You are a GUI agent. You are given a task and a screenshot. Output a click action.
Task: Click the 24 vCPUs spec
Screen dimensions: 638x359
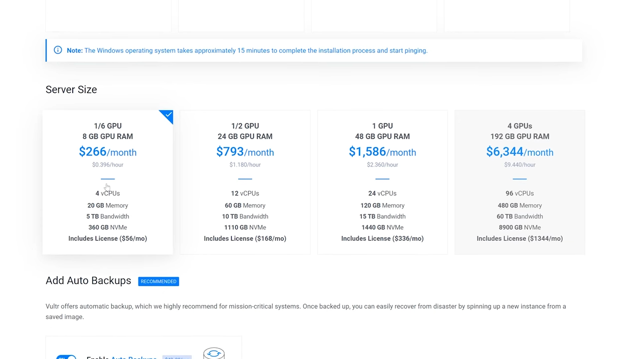coord(382,193)
